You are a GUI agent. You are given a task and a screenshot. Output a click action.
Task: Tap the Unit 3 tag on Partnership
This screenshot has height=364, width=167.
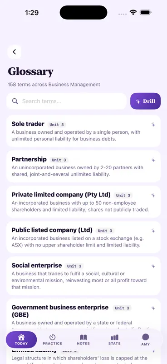59,160
